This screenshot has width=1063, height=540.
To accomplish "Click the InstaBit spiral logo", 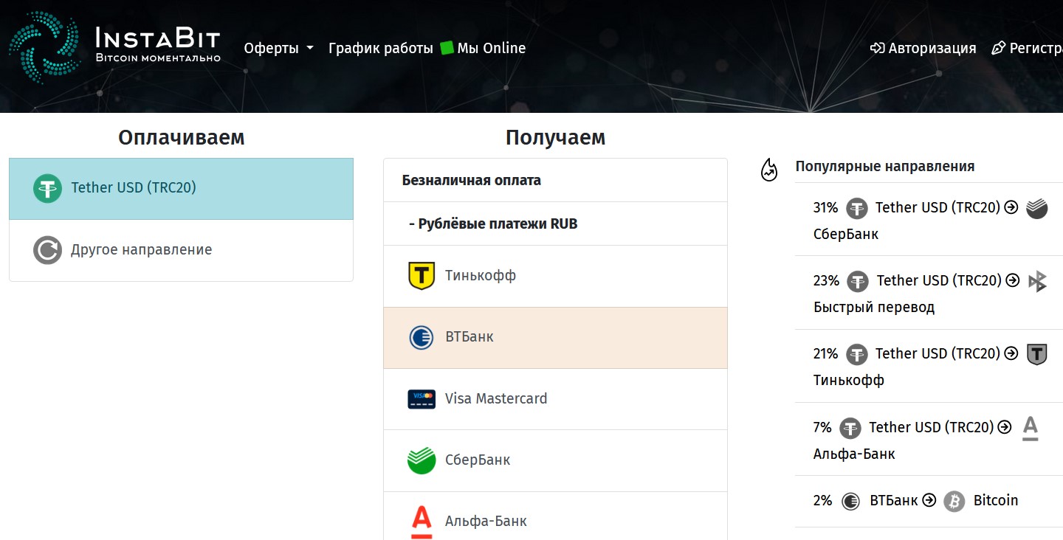I will click(x=44, y=46).
